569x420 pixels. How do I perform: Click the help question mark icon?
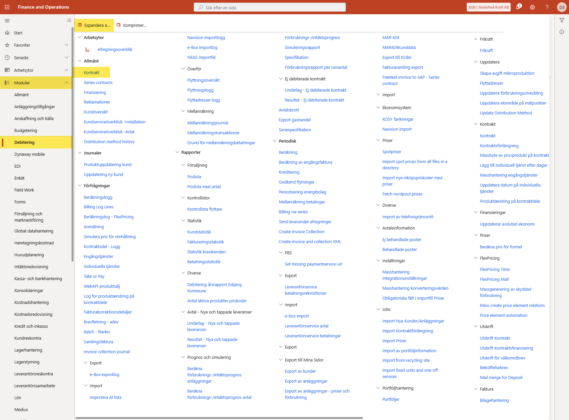[547, 7]
